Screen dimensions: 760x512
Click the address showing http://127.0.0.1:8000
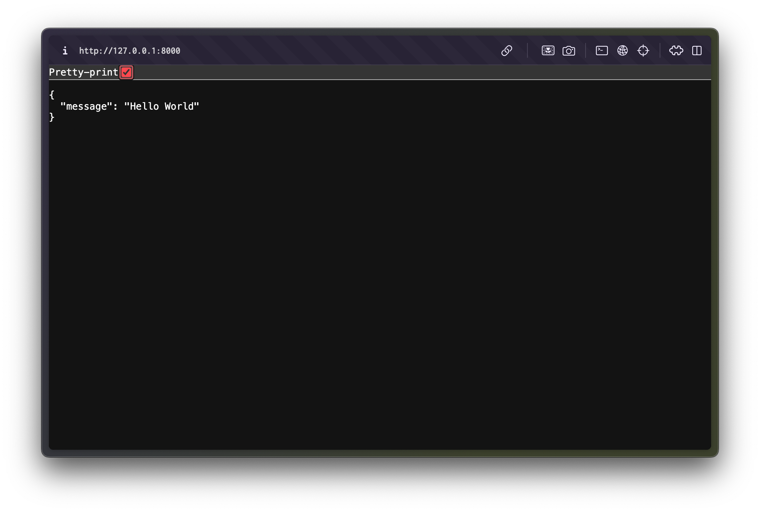pyautogui.click(x=129, y=51)
